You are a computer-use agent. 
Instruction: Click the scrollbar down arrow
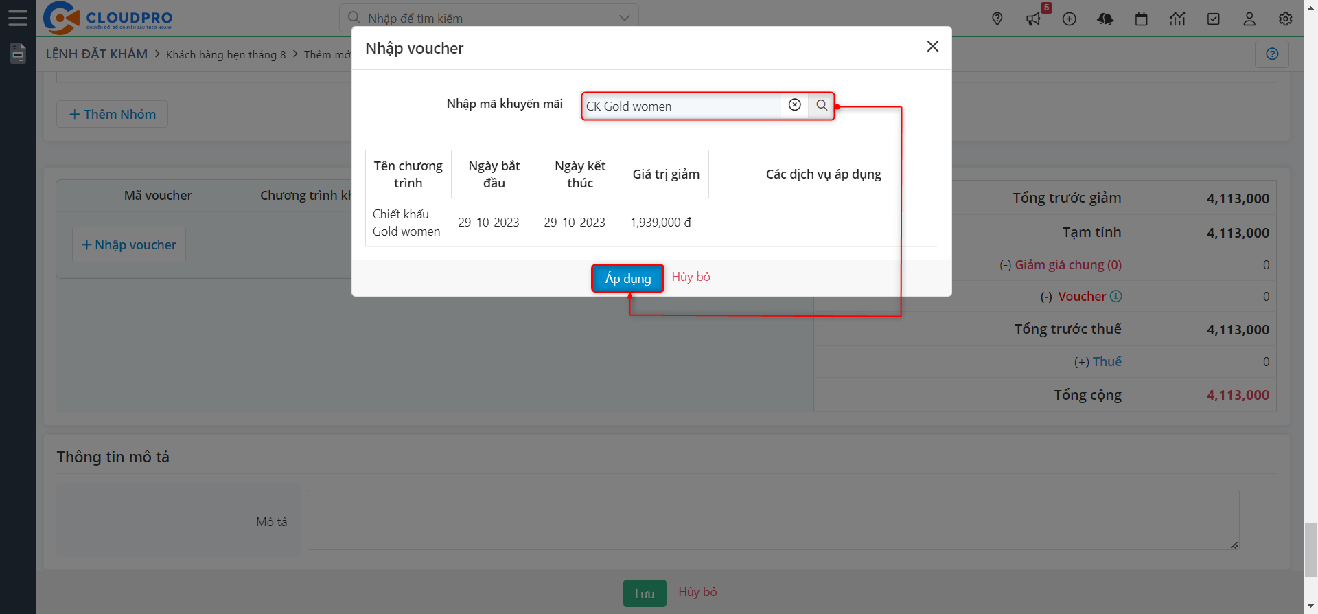click(x=1310, y=607)
